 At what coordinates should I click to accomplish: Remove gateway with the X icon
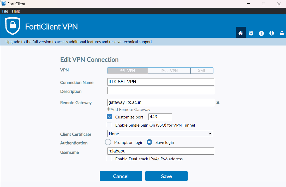click(218, 103)
